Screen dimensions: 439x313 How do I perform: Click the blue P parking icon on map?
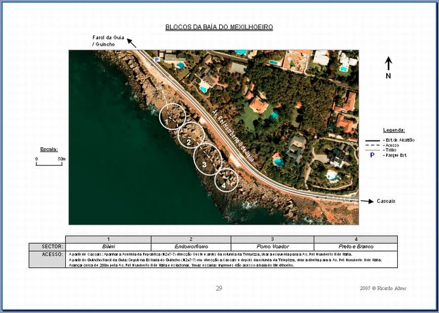click(157, 60)
